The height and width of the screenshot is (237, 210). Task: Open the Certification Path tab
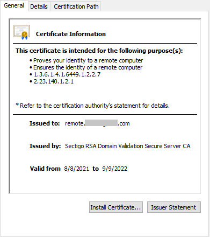click(x=76, y=6)
